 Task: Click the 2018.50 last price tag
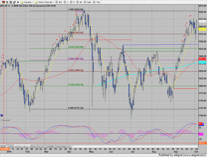pyautogui.click(x=202, y=21)
